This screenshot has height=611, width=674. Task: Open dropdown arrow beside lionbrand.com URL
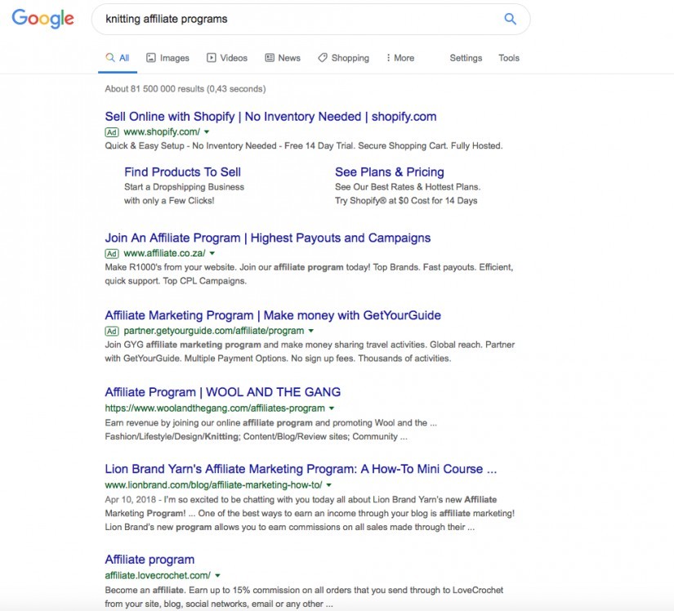click(x=329, y=485)
